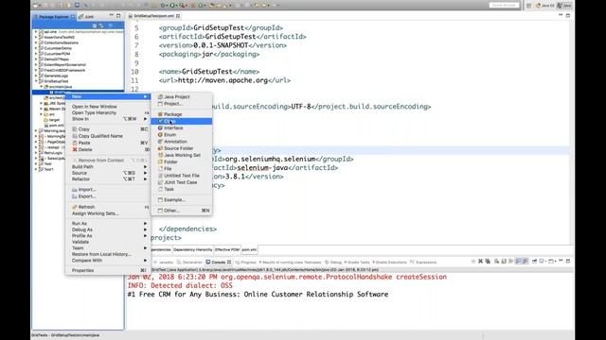Expand the Refactor submenu
The image size is (606, 340).
[x=108, y=178]
